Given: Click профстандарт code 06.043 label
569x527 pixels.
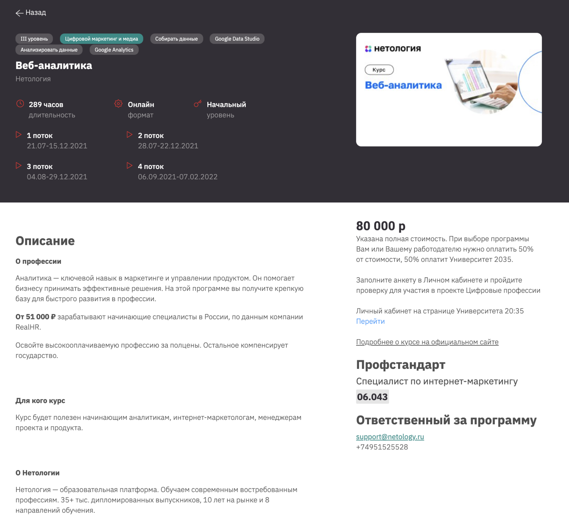Looking at the screenshot, I should (373, 396).
